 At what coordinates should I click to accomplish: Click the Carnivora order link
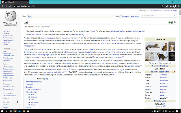(164, 84)
